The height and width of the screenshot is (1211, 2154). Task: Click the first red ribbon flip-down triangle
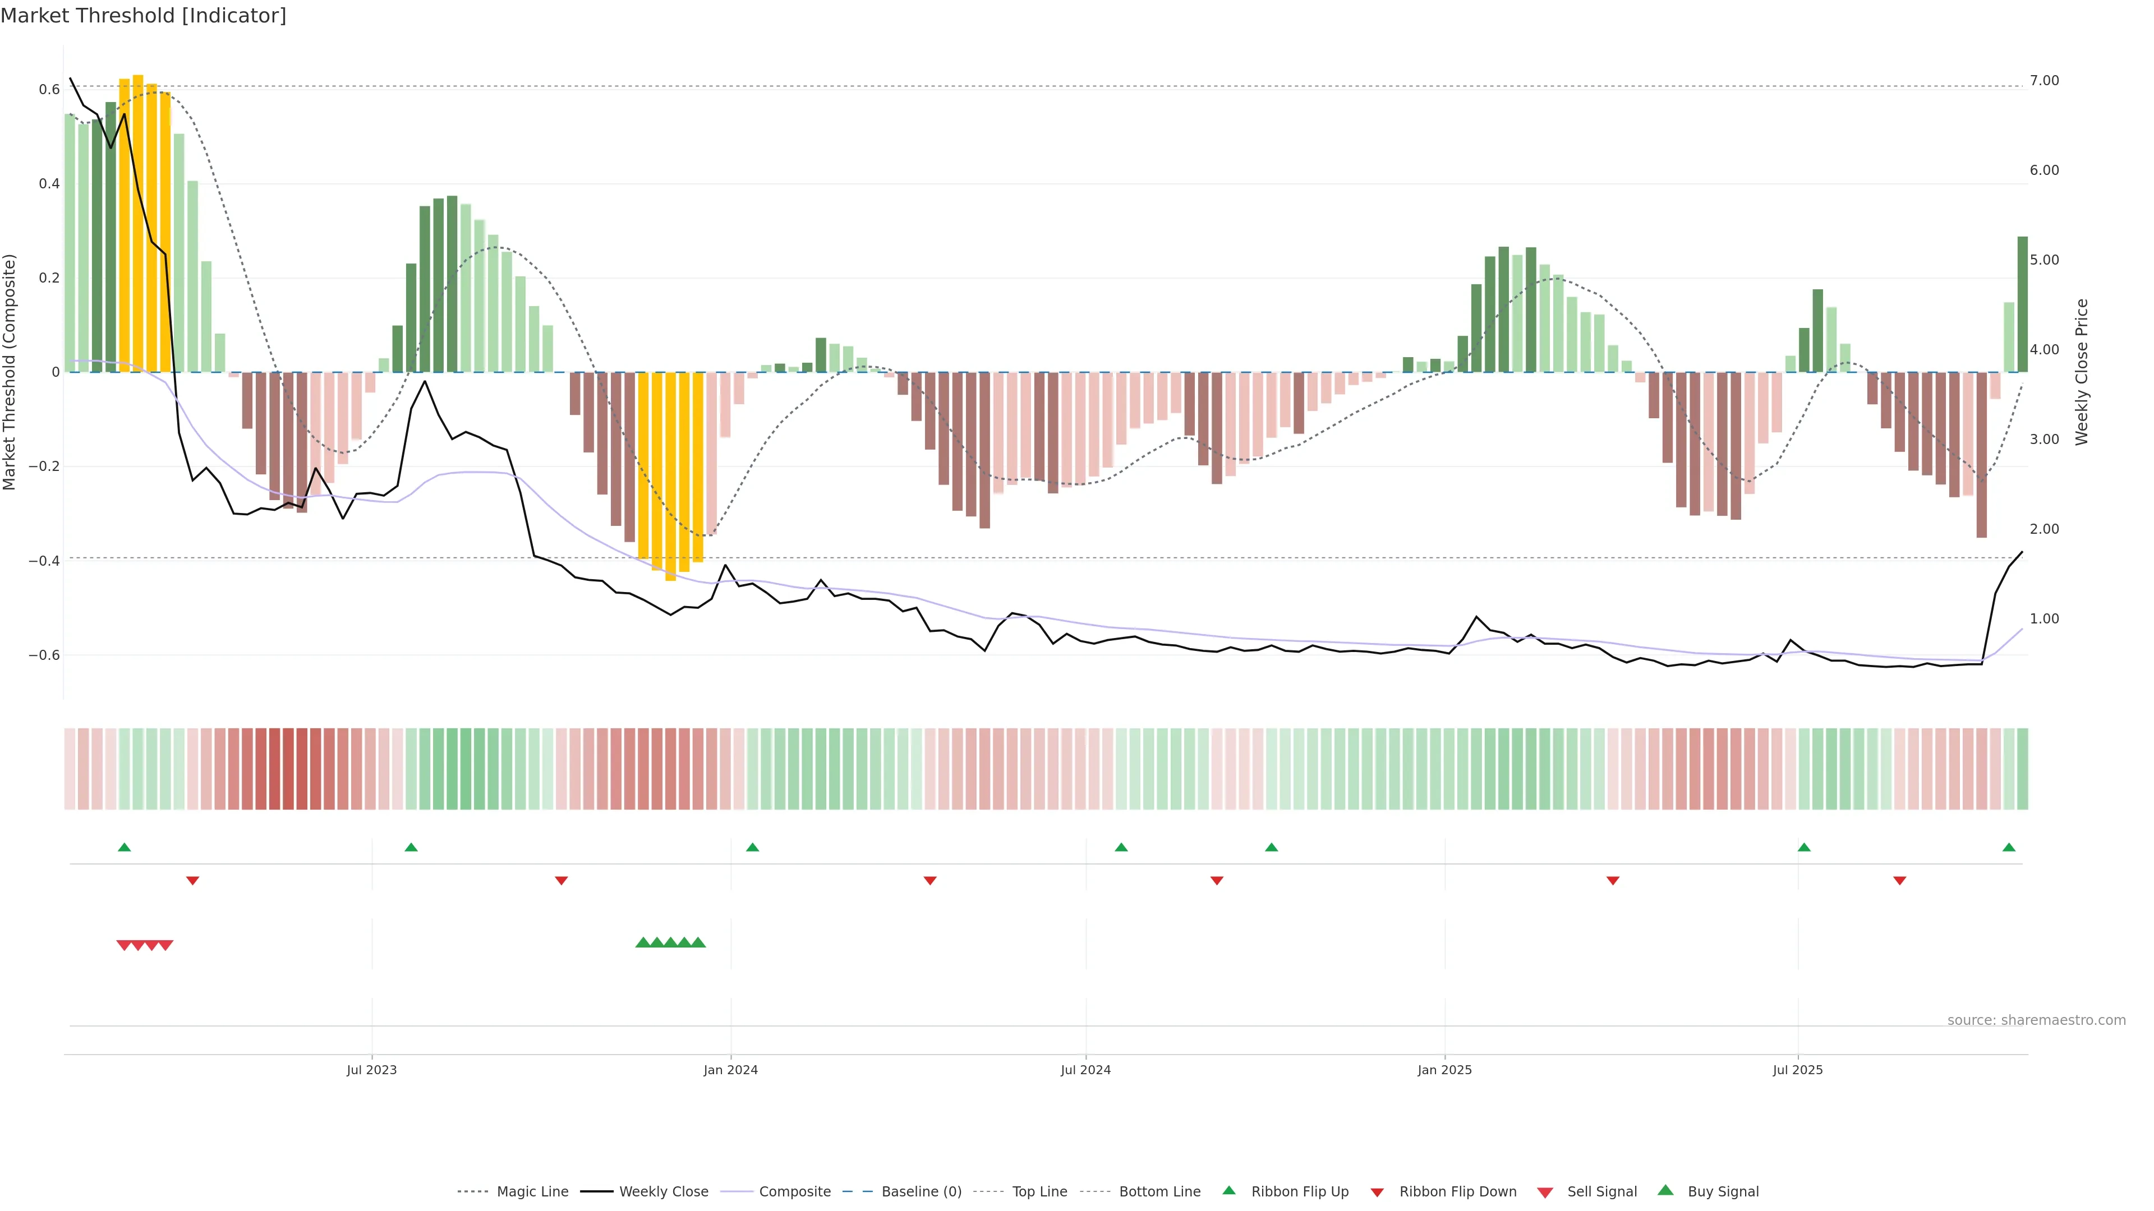[192, 880]
